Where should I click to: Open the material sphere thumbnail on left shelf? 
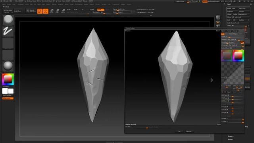[8, 66]
